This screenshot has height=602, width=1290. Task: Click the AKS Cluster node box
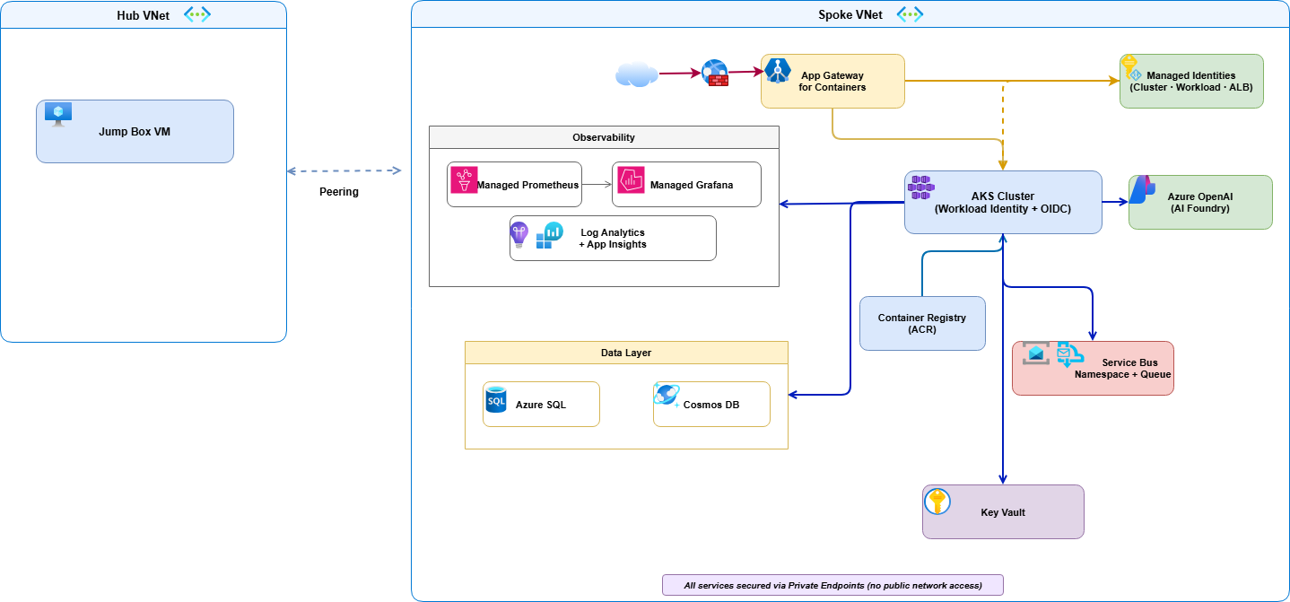1003,202
